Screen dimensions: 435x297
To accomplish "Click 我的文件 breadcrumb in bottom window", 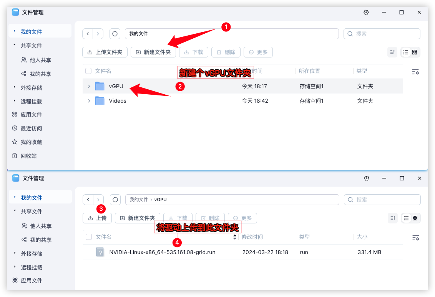I will click(x=139, y=200).
